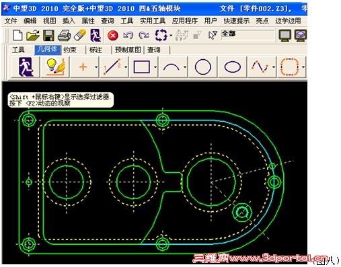Click the Print icon in toolbar
Image resolution: width=341 pixels, height=267 pixels.
[64, 36]
